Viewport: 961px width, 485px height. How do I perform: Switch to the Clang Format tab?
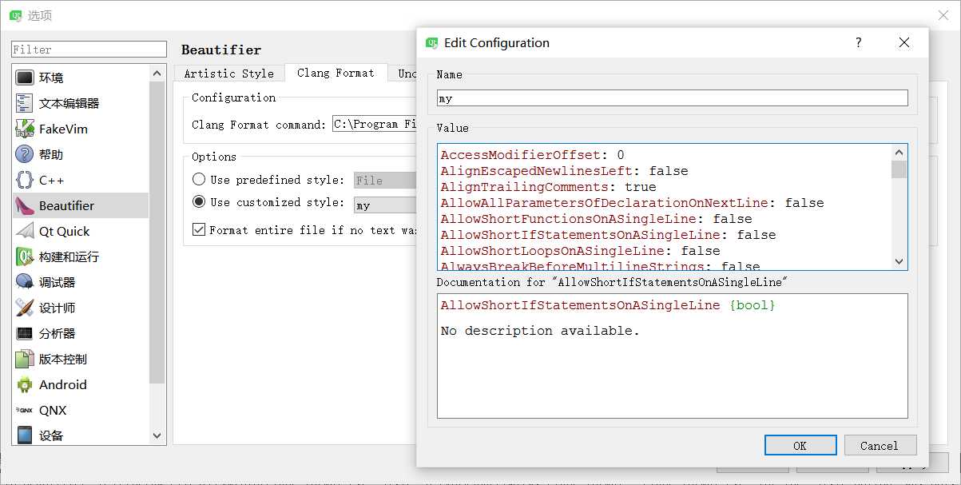coord(336,73)
